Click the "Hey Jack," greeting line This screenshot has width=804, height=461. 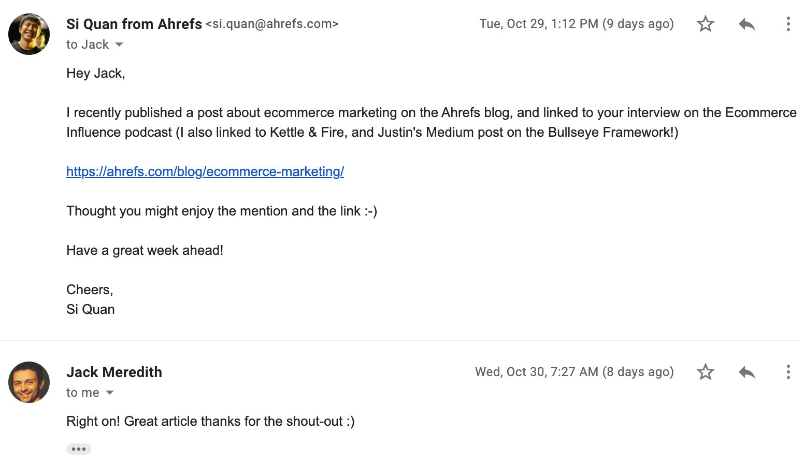tap(96, 73)
